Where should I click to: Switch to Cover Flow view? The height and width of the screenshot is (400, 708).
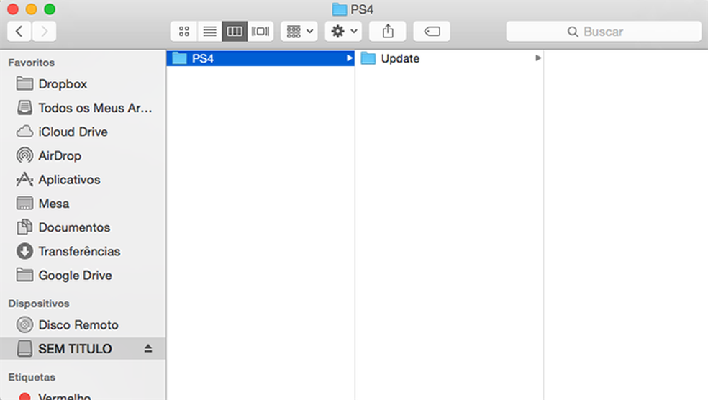(x=260, y=31)
